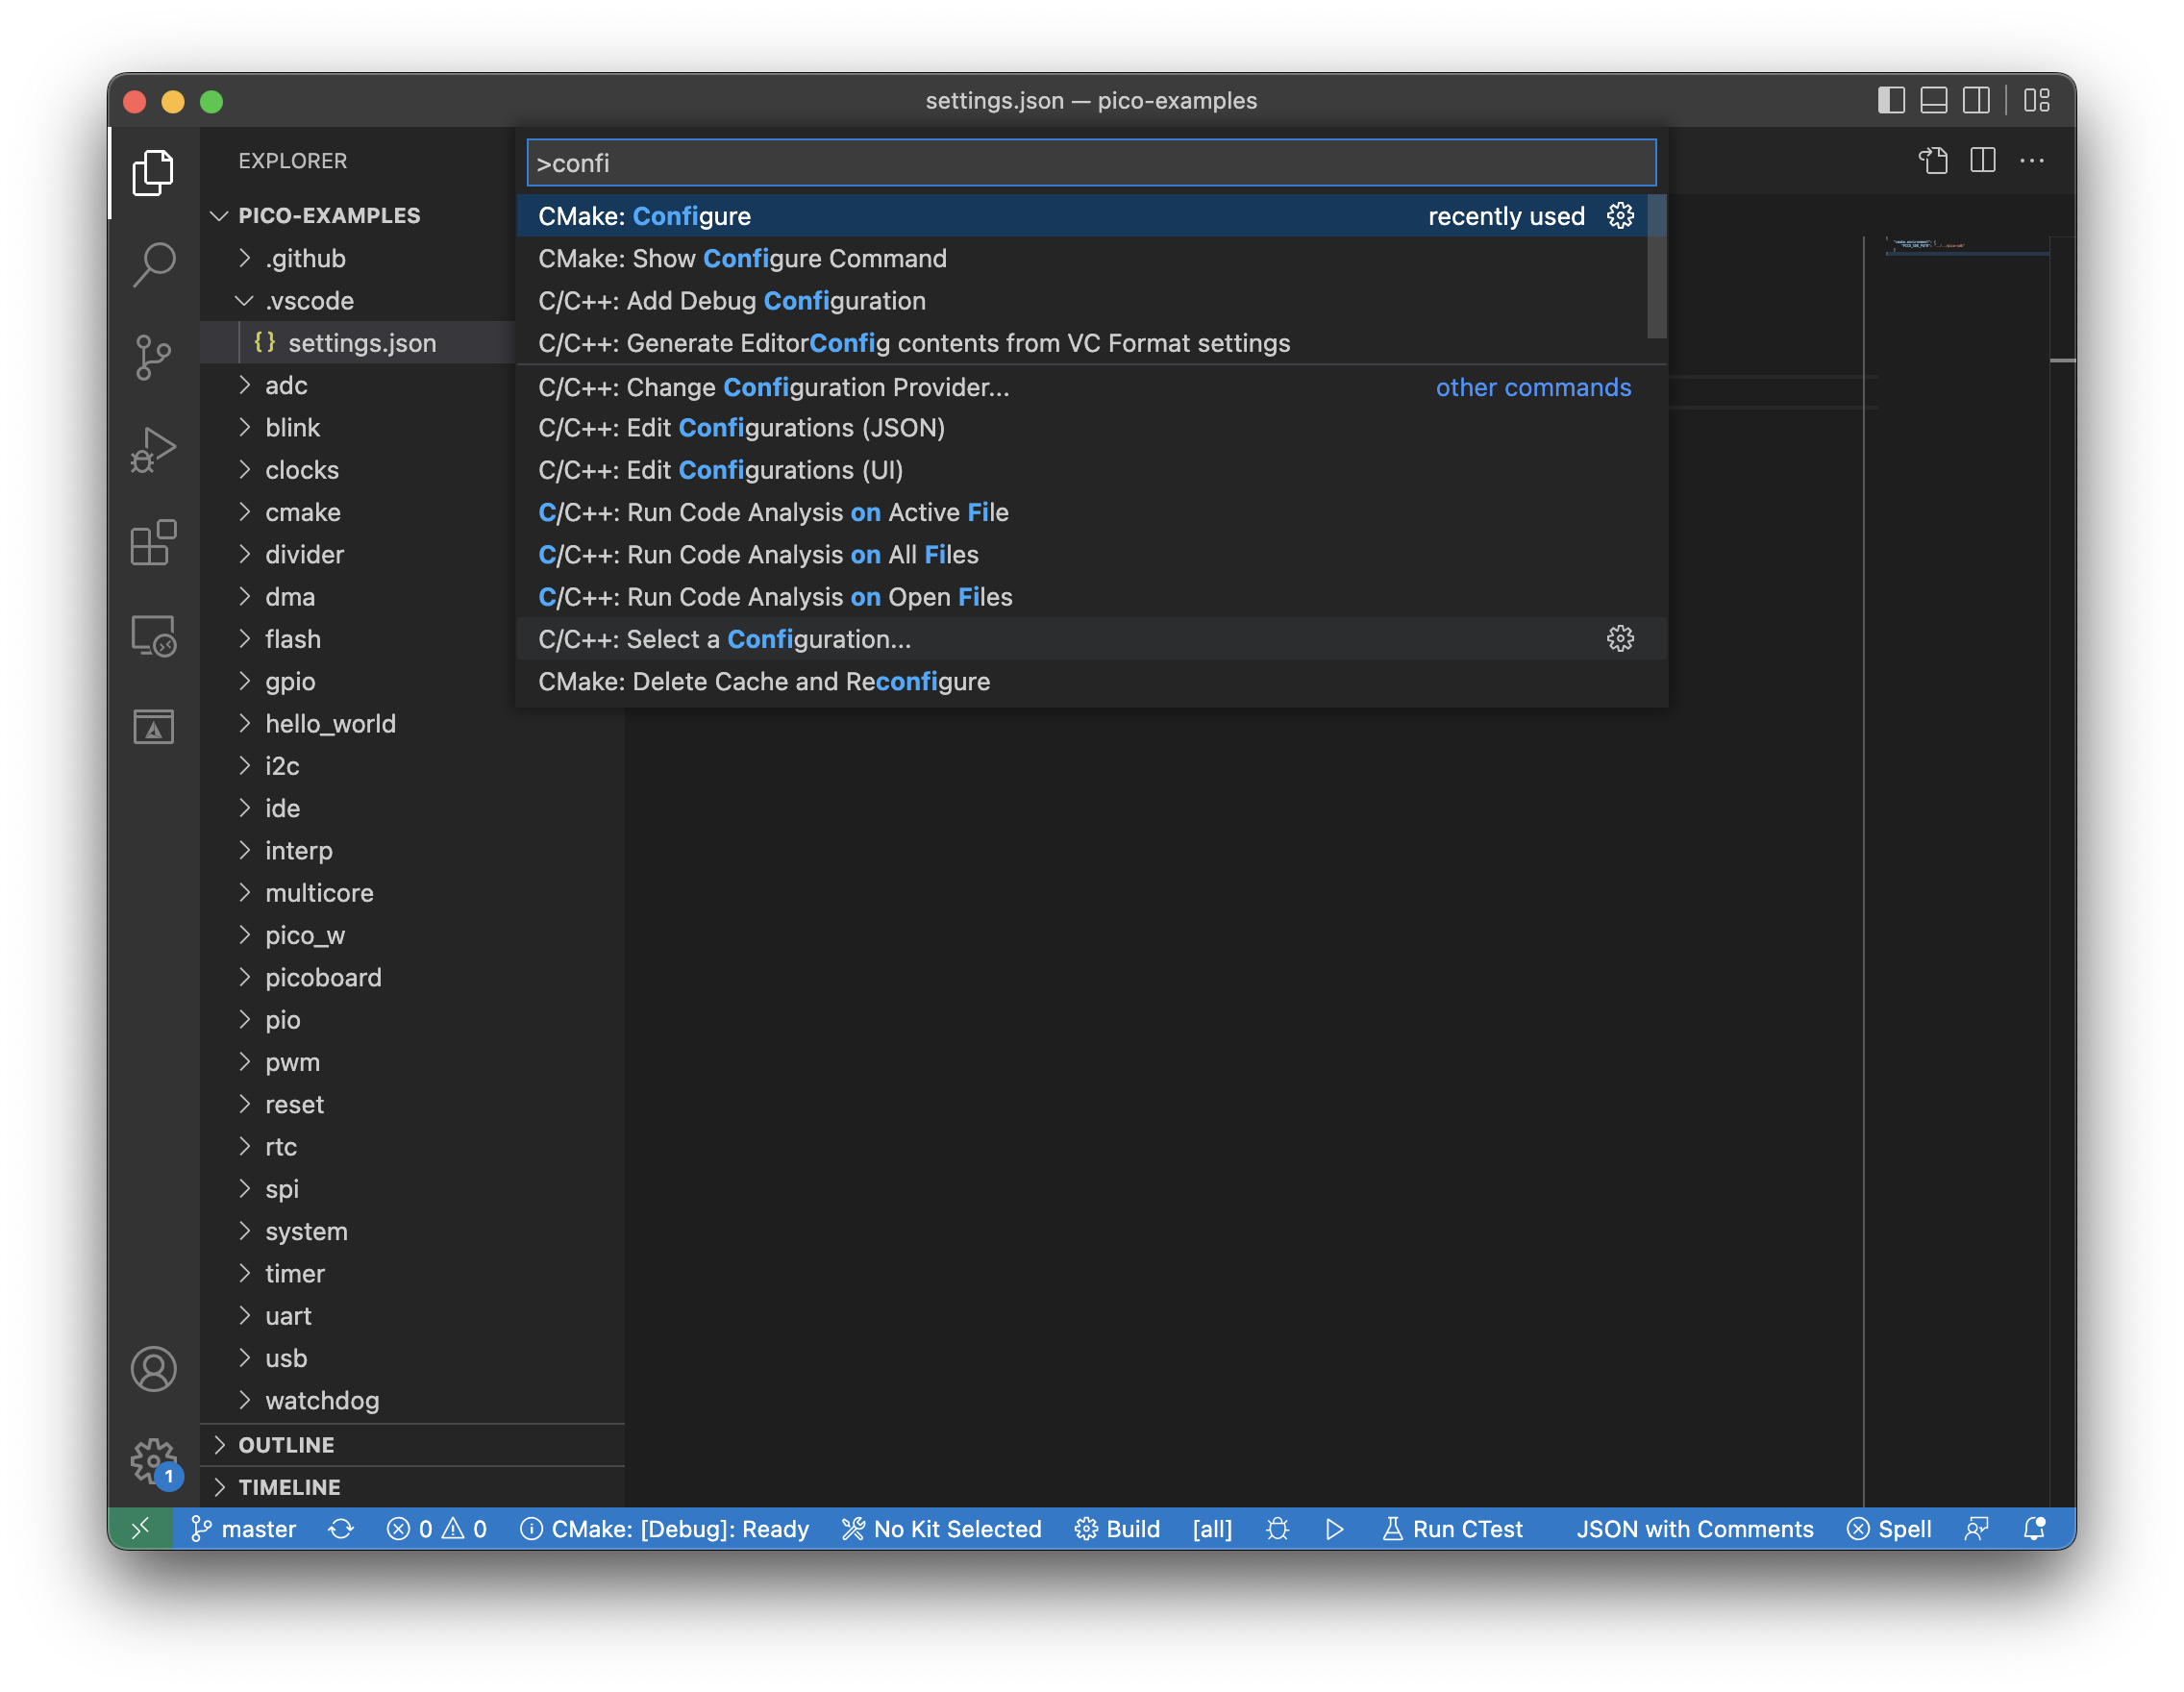
Task: Toggle Spell checker in status bar
Action: pos(1888,1528)
